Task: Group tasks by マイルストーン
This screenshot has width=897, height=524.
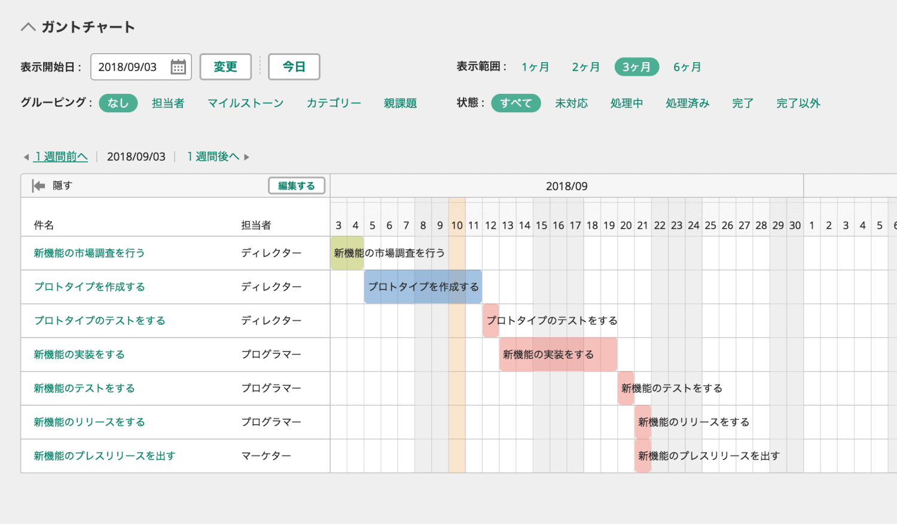Action: coord(245,103)
